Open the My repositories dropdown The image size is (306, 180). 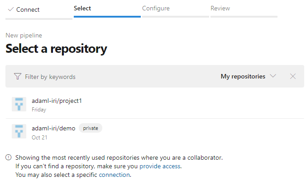248,76
